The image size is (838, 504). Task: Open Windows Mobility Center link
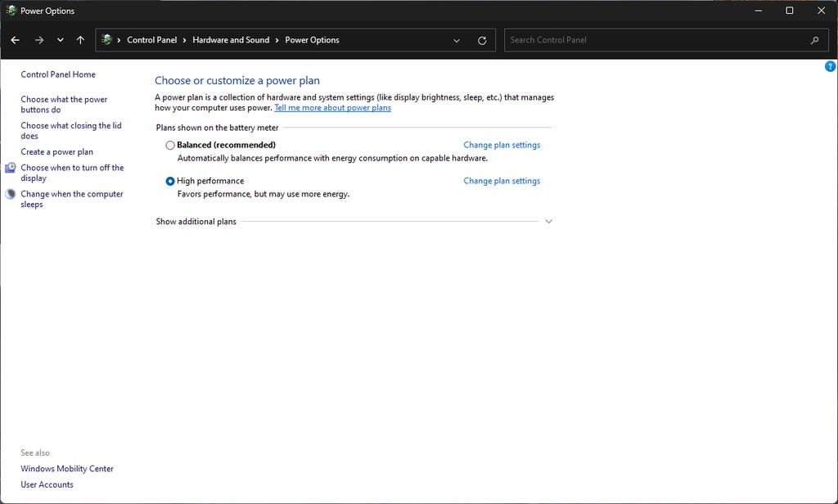pyautogui.click(x=67, y=469)
